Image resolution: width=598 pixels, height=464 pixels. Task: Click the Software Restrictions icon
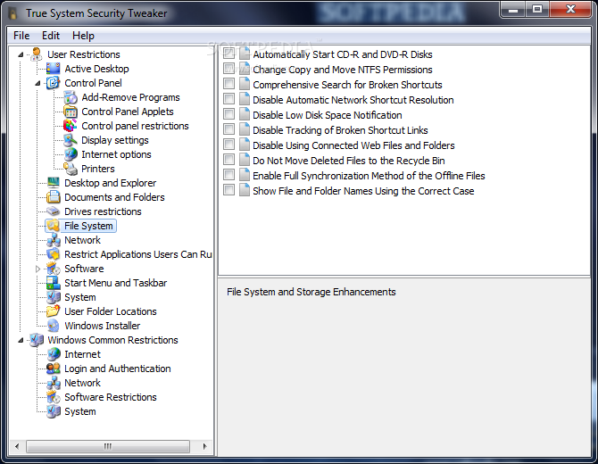point(53,397)
